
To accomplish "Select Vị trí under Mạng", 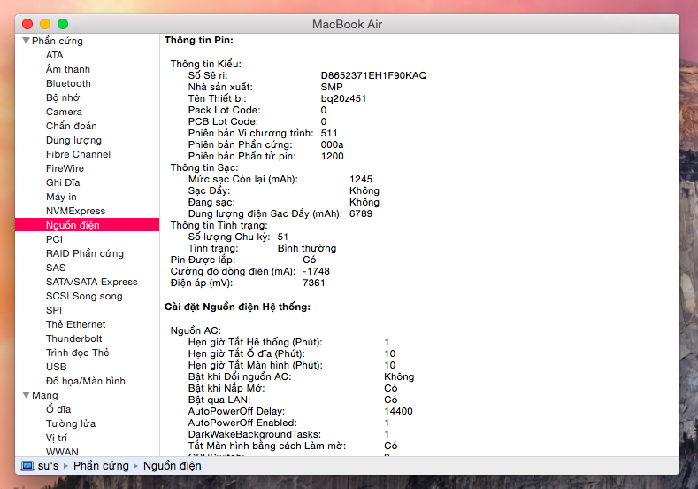I will 56,438.
